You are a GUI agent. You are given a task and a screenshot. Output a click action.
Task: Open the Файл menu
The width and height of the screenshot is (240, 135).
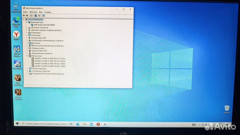pyautogui.click(x=25, y=12)
